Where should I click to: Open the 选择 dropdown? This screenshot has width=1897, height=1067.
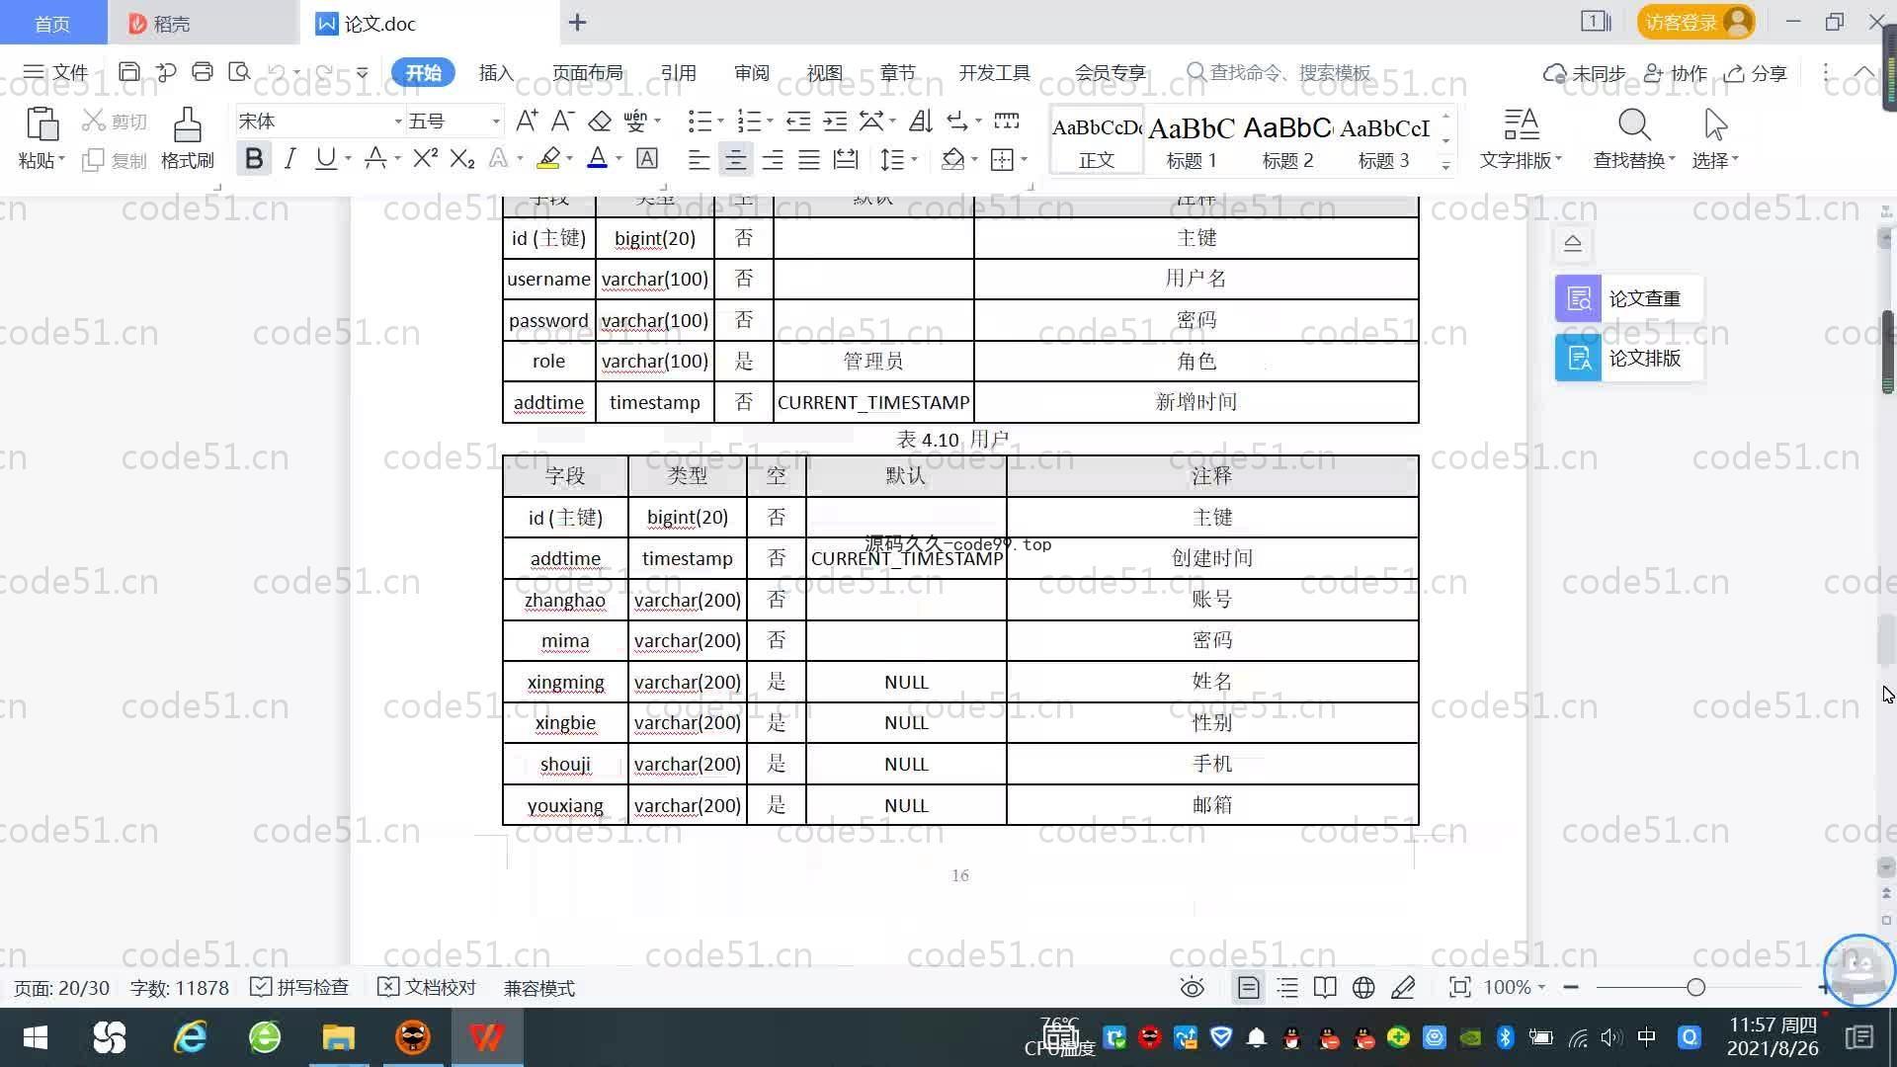point(1715,160)
